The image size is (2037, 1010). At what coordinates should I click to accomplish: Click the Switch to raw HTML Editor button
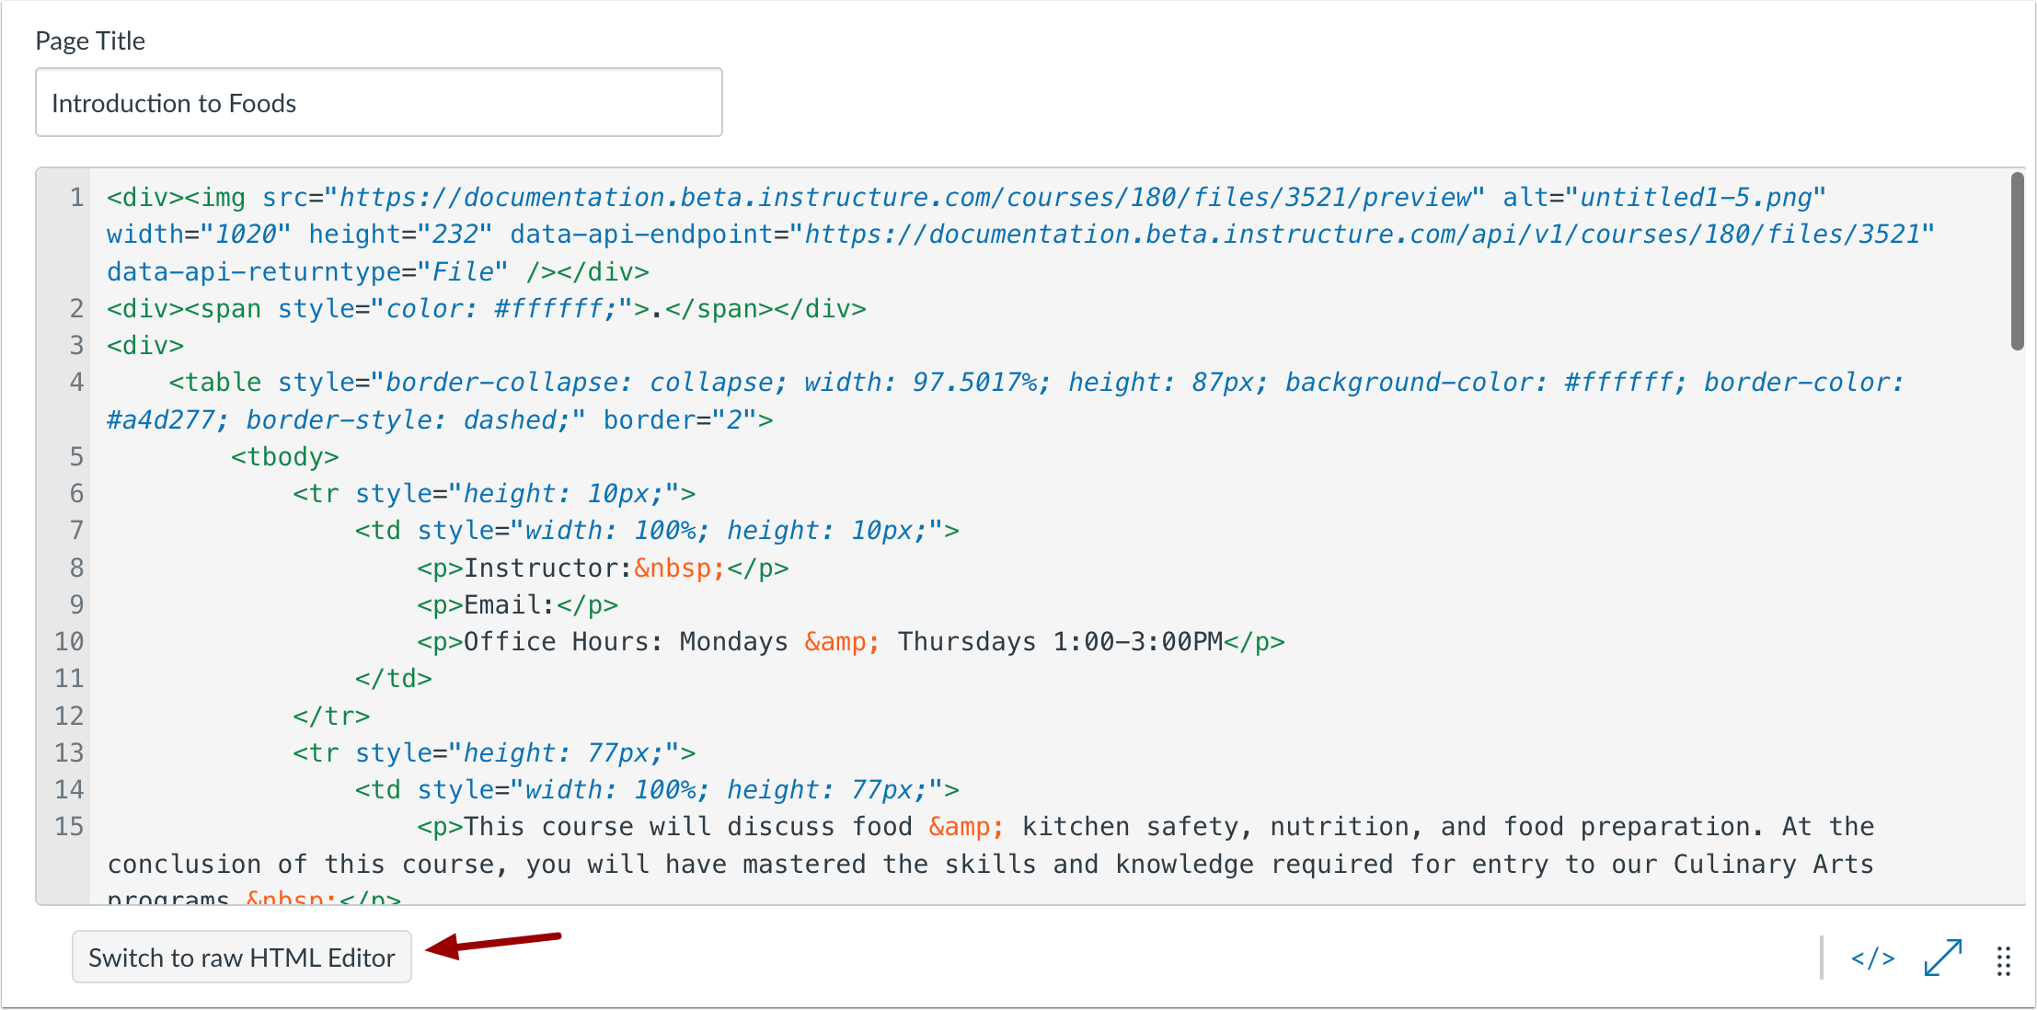[242, 958]
